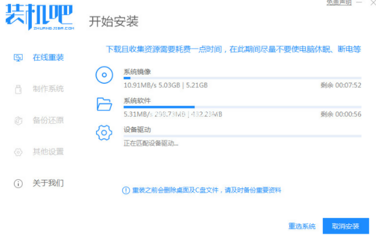This screenshot has width=376, height=237.
Task: Open the 其他设置 gear icon in sidebar
Action: 18,152
